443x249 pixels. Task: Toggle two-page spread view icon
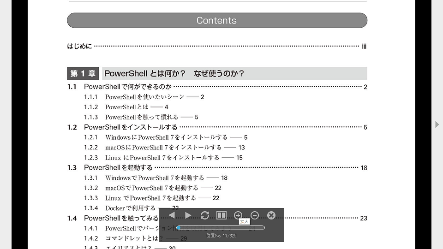221,215
